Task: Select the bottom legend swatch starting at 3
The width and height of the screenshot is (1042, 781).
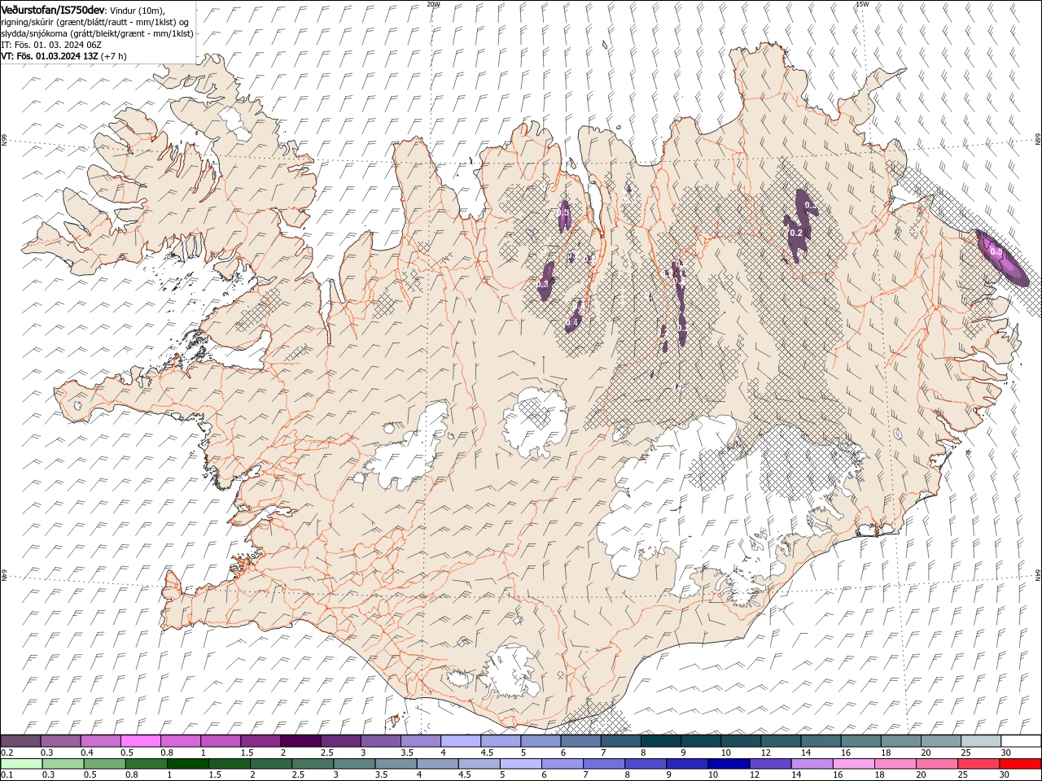Action: 354,764
